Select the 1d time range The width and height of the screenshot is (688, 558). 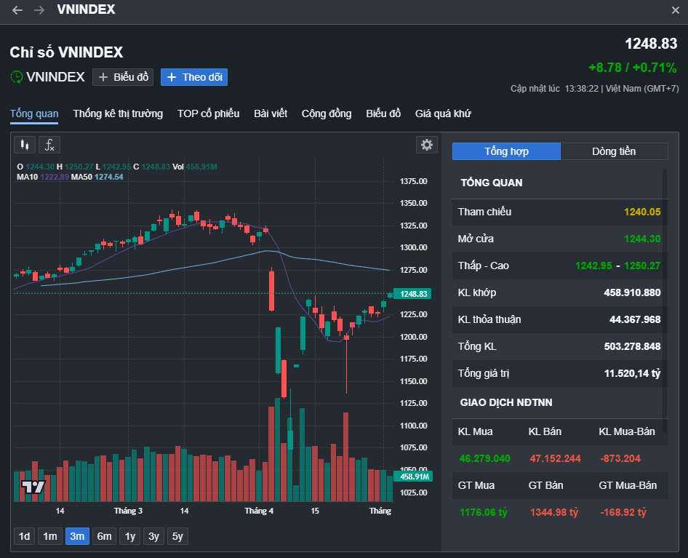pos(24,536)
